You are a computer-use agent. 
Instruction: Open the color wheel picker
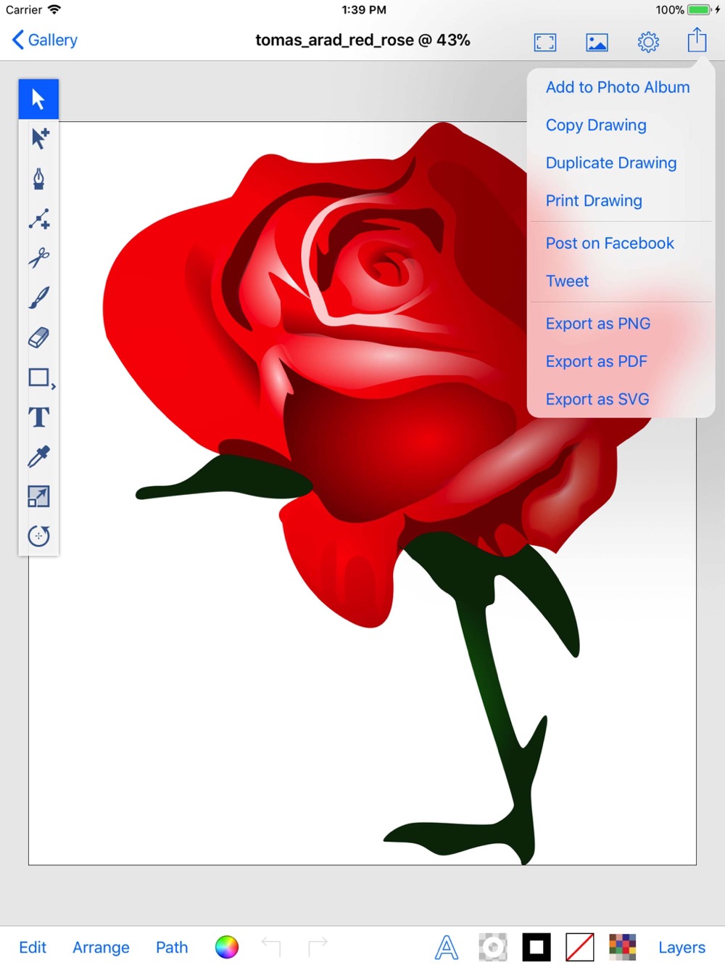point(227,947)
